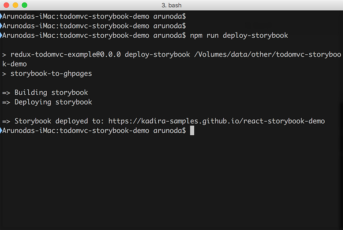Viewport: 343px width, 230px height.
Task: Maximize the terminal with the green button
Action: pyautogui.click(x=24, y=5)
